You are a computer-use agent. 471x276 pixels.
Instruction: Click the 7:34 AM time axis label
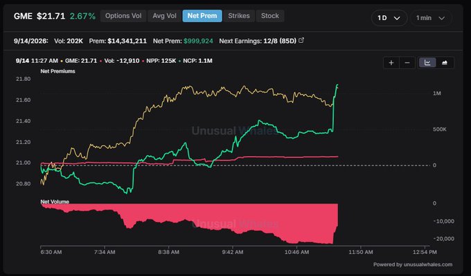click(105, 252)
